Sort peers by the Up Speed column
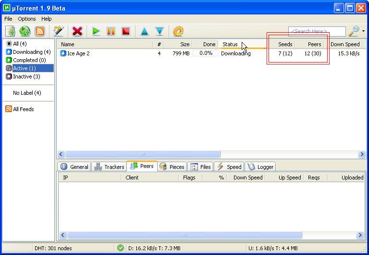The image size is (369, 255). click(x=284, y=178)
